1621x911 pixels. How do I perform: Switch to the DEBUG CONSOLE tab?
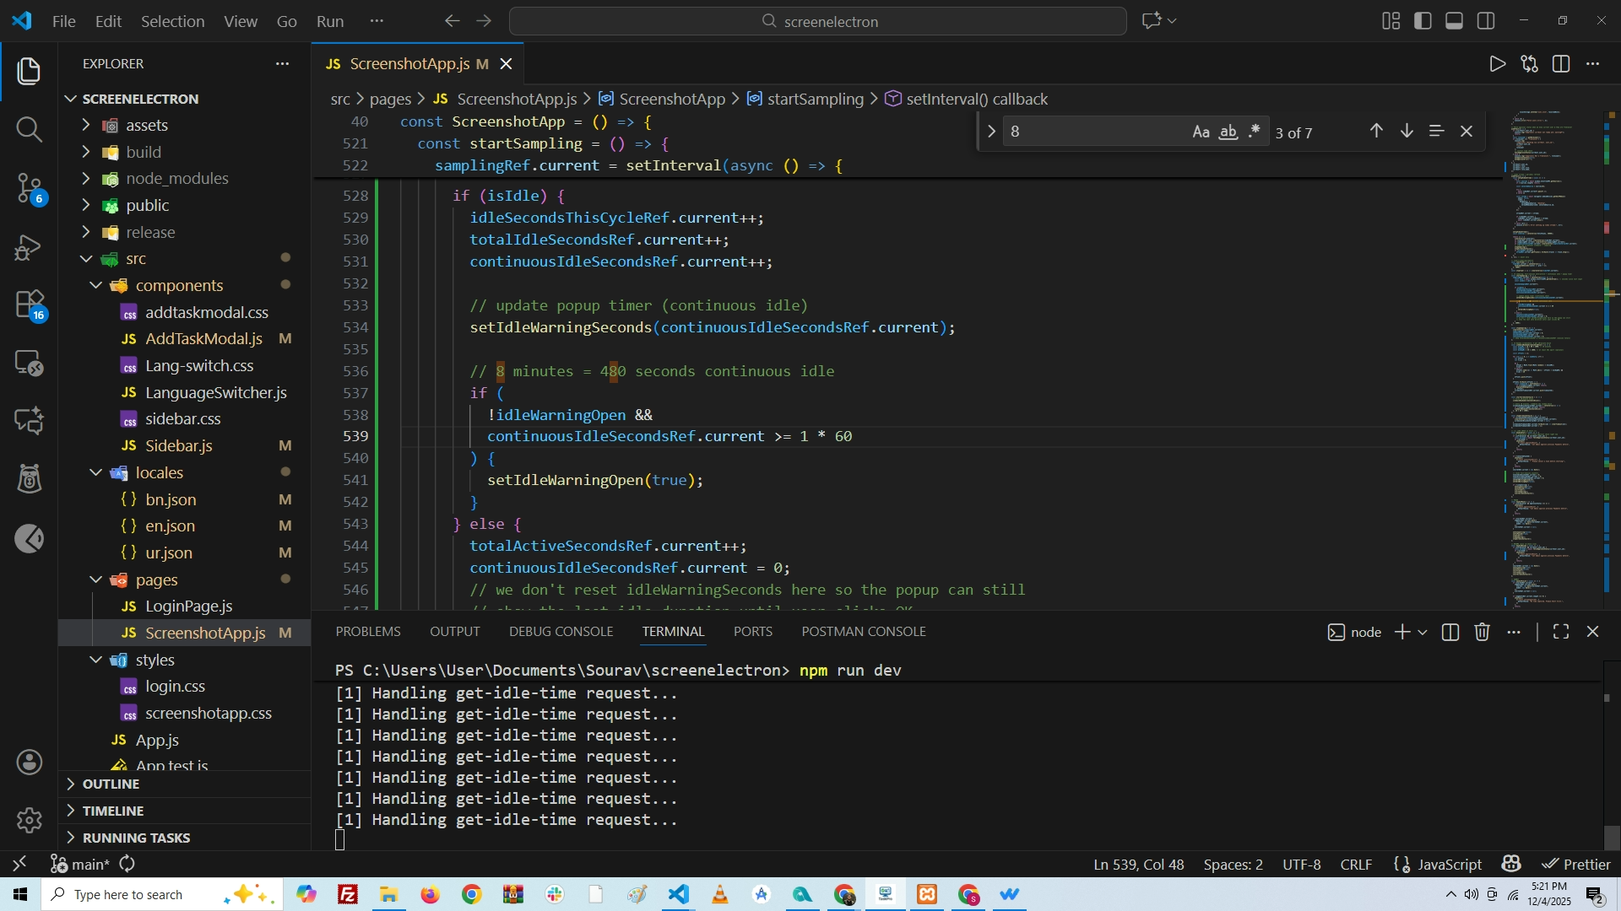(x=561, y=632)
